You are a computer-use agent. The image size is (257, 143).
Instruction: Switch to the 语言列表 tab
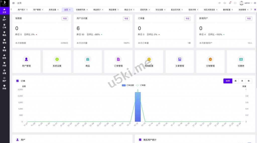pyautogui.click(x=144, y=10)
